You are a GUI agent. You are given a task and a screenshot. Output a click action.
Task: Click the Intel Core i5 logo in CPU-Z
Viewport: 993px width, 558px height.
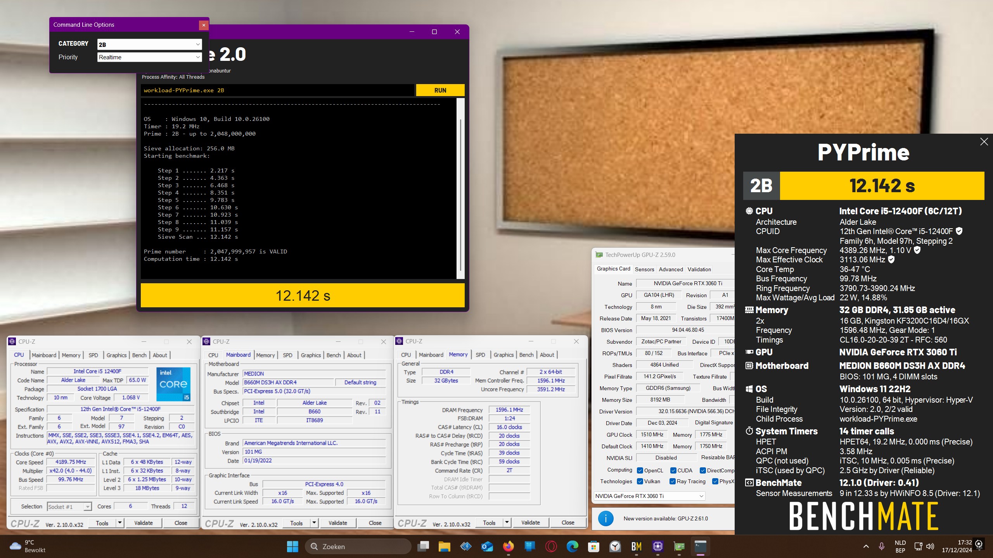[173, 384]
